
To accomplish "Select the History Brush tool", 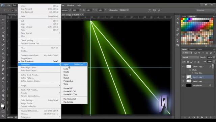I will click(x=3, y=57).
